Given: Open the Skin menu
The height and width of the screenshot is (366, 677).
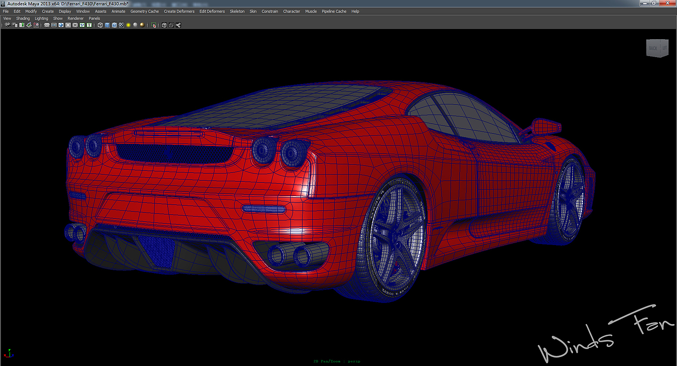Looking at the screenshot, I should point(253,11).
